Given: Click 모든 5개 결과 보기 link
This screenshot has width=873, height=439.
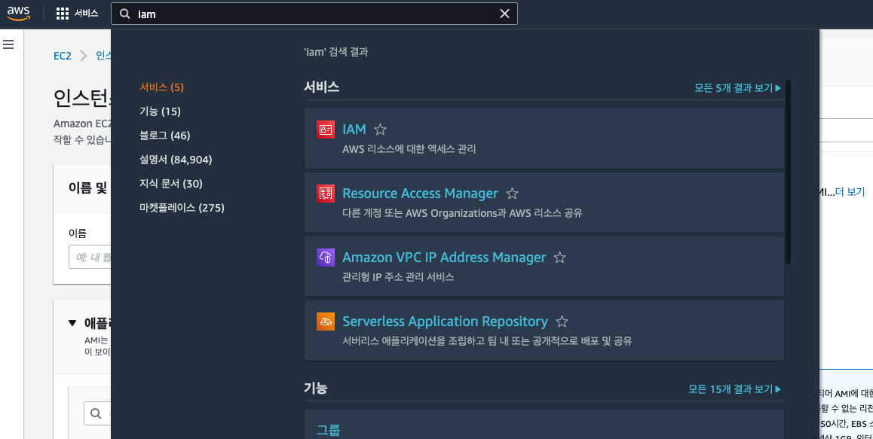Looking at the screenshot, I should [738, 88].
